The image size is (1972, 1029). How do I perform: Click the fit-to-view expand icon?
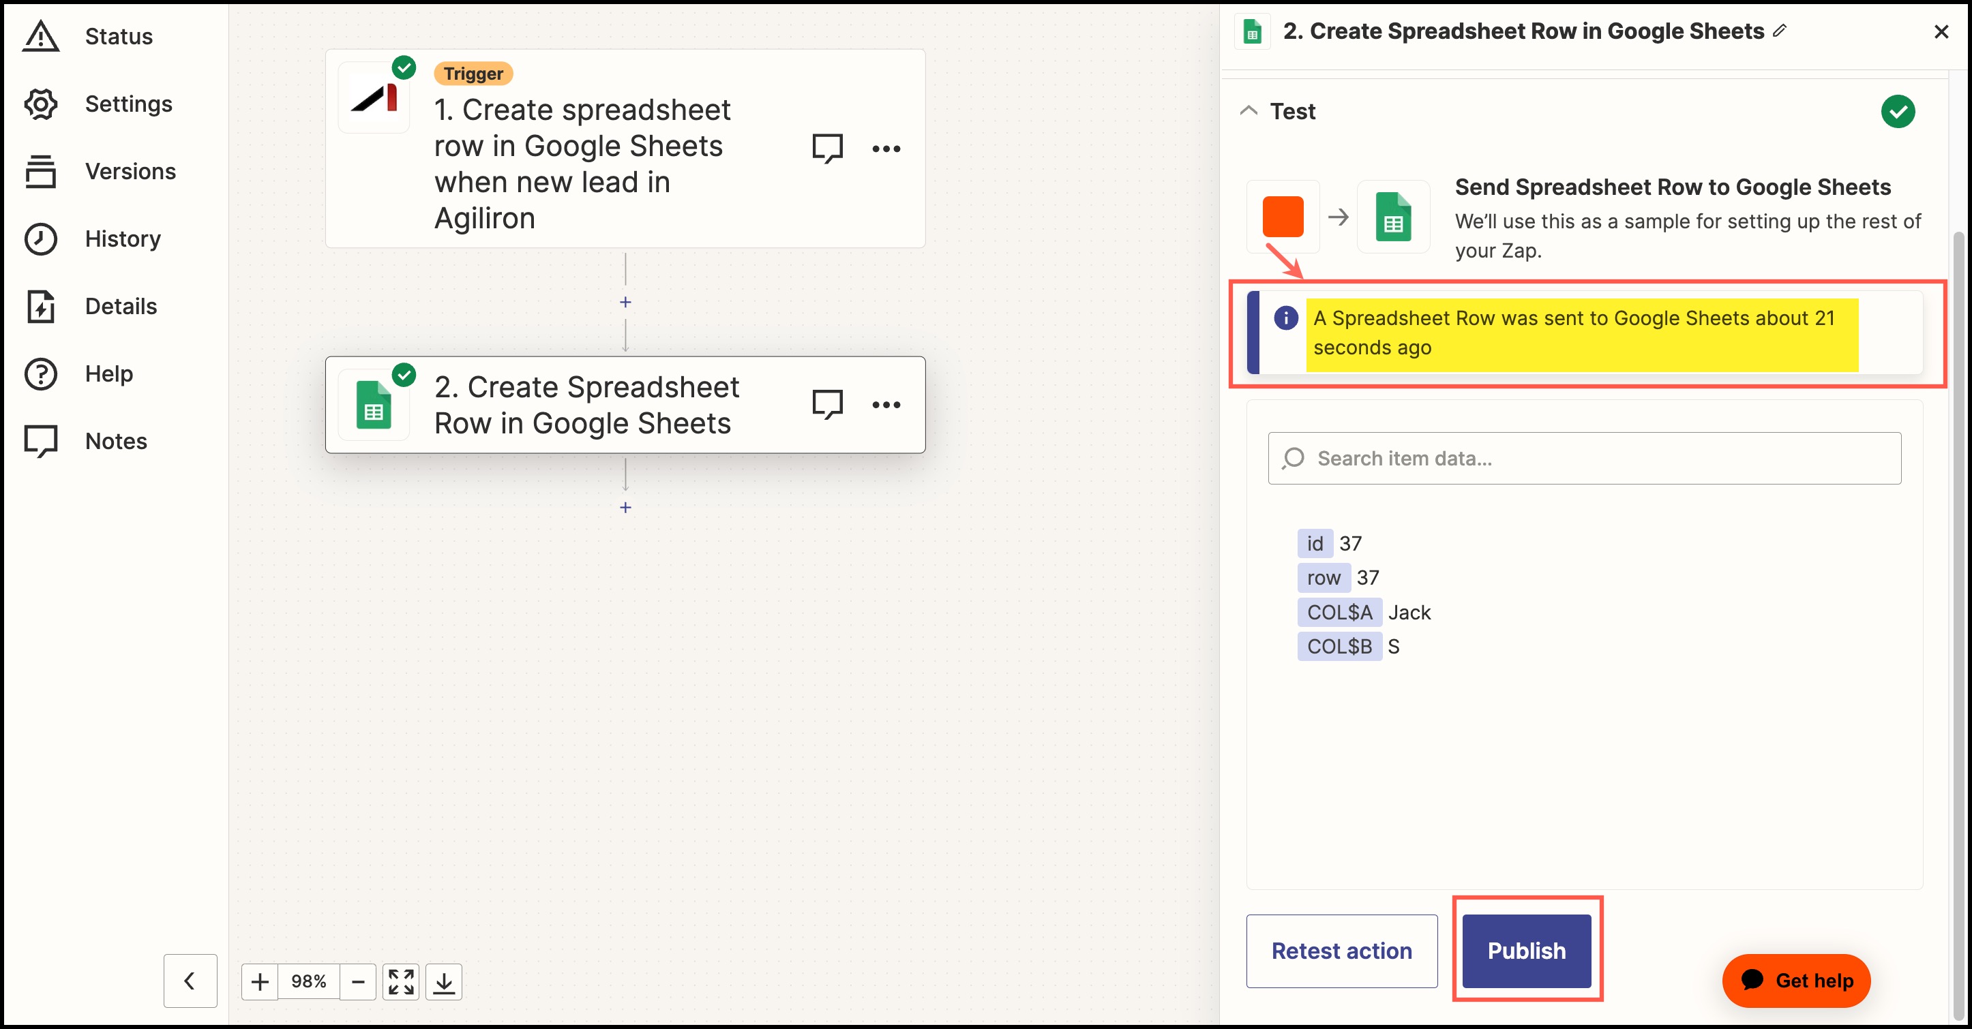point(400,981)
